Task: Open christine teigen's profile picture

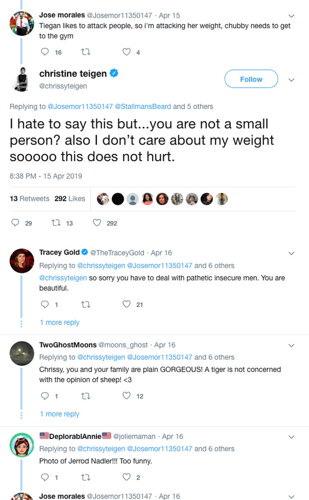Action: pyautogui.click(x=21, y=79)
